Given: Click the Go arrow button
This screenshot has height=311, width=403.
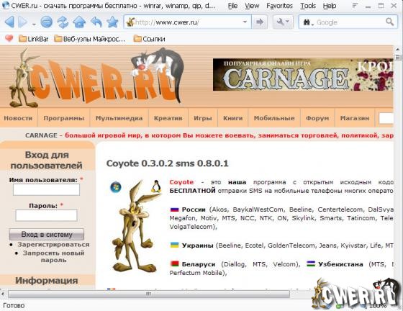Looking at the screenshot, I should 260,22.
